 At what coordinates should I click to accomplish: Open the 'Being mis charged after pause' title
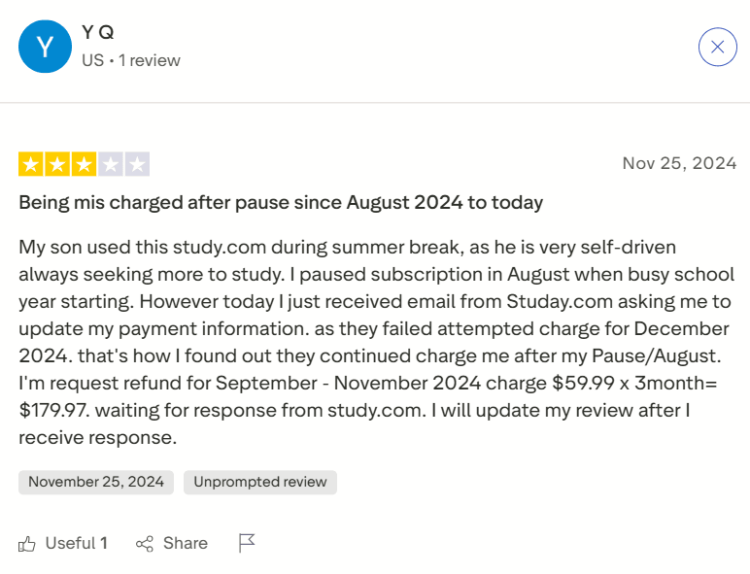(x=281, y=202)
